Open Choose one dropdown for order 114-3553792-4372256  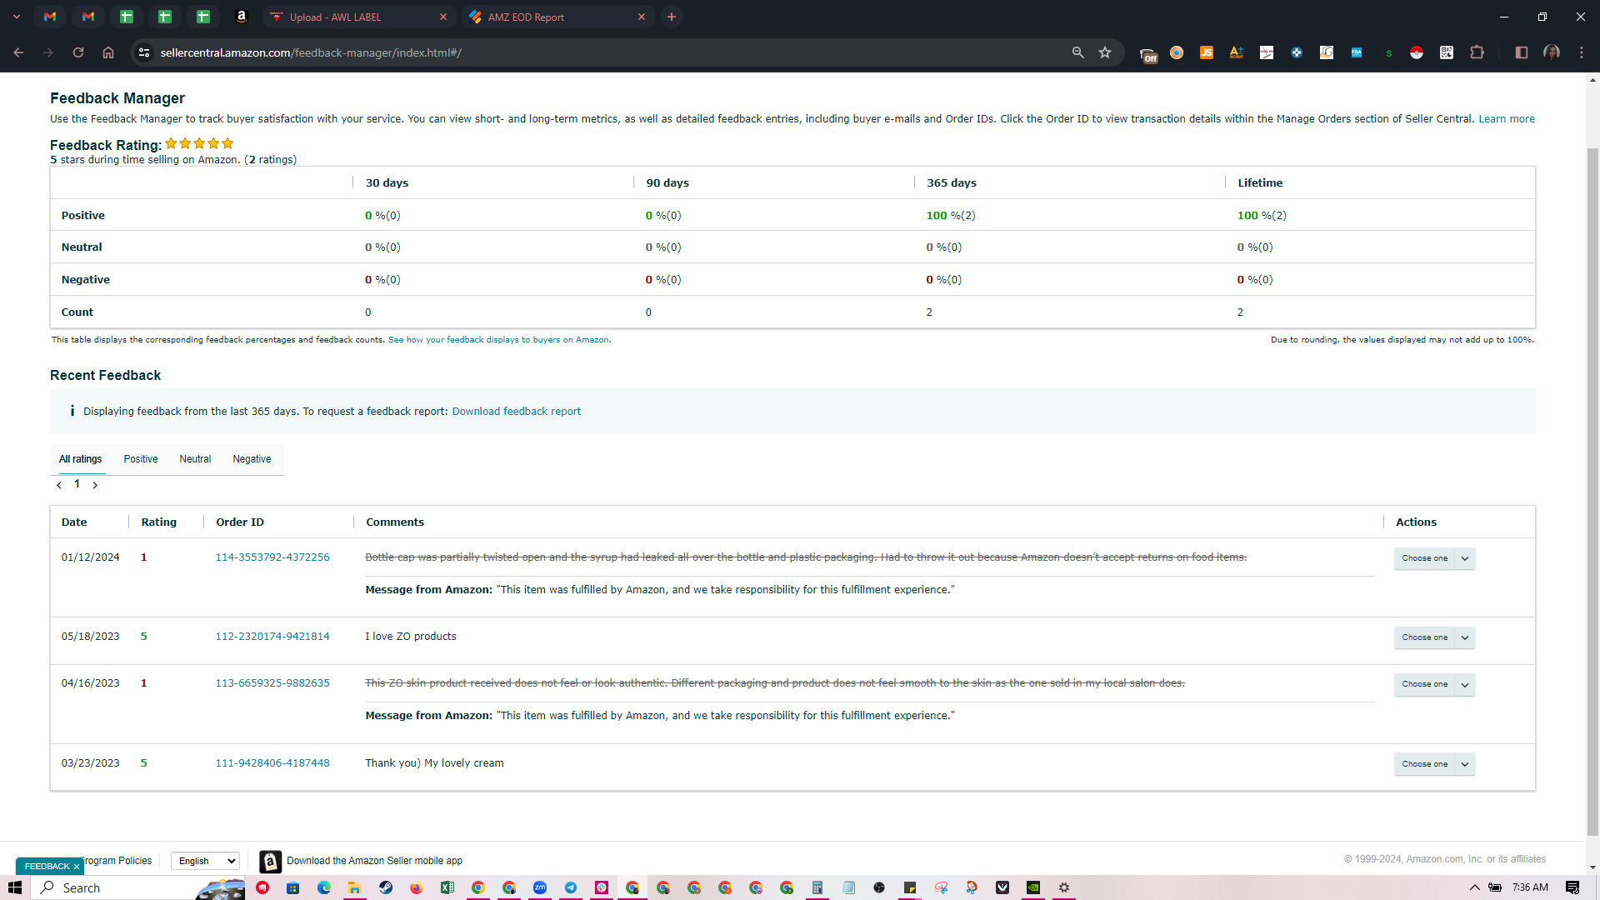coord(1434,558)
